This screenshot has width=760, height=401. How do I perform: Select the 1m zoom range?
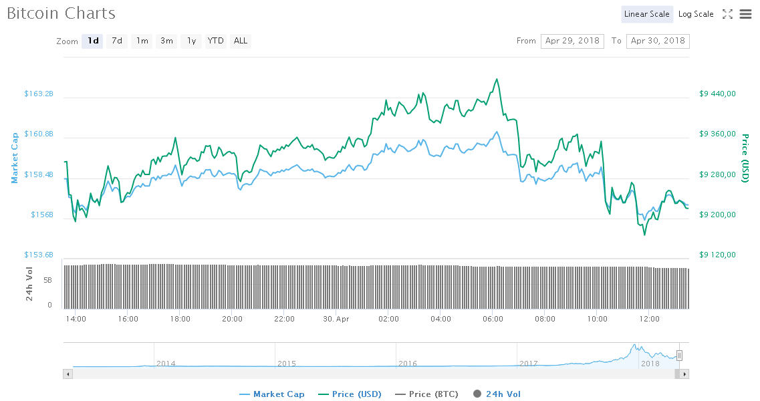tap(142, 41)
